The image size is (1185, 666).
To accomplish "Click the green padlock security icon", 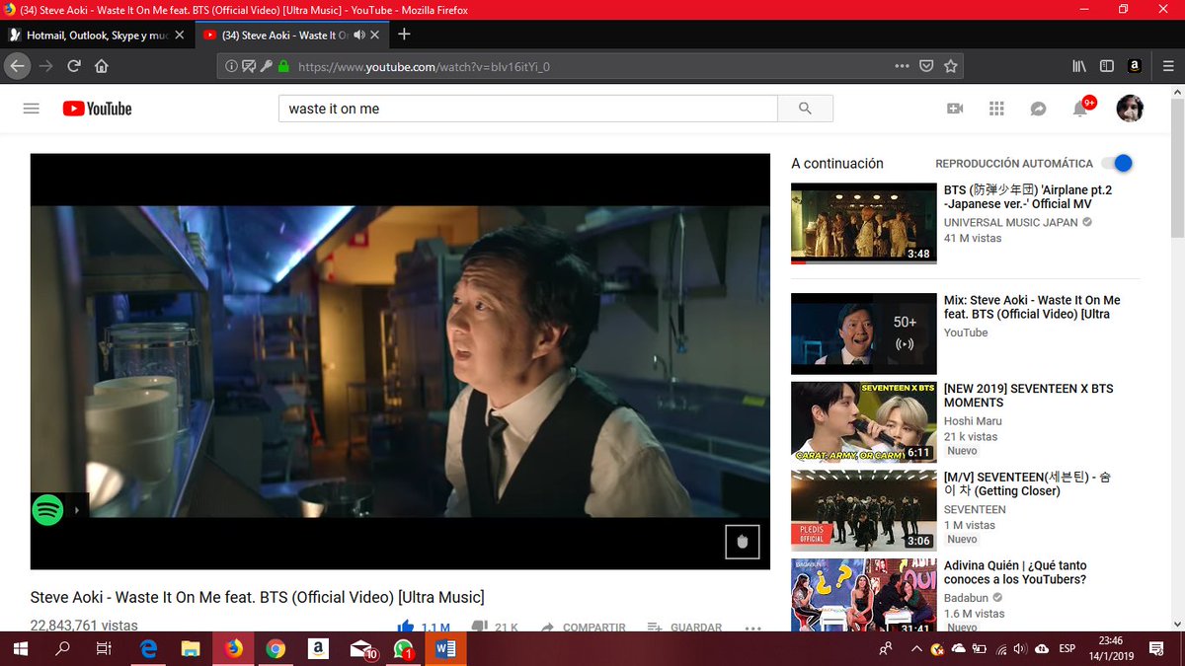I will pos(284,66).
